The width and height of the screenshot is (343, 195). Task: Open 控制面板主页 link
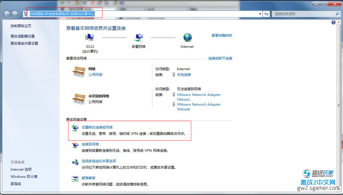point(21,26)
